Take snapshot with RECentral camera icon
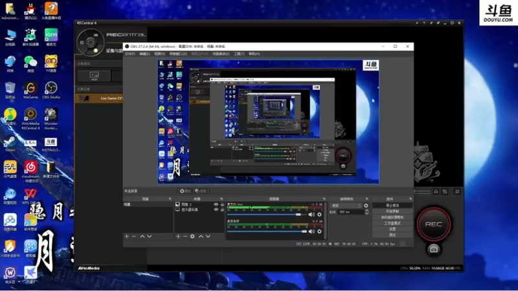 434,250
